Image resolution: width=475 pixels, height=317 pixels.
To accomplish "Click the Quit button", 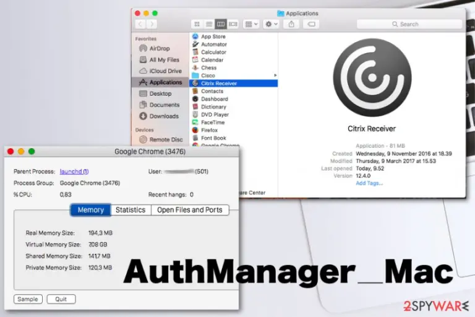I will click(x=61, y=299).
